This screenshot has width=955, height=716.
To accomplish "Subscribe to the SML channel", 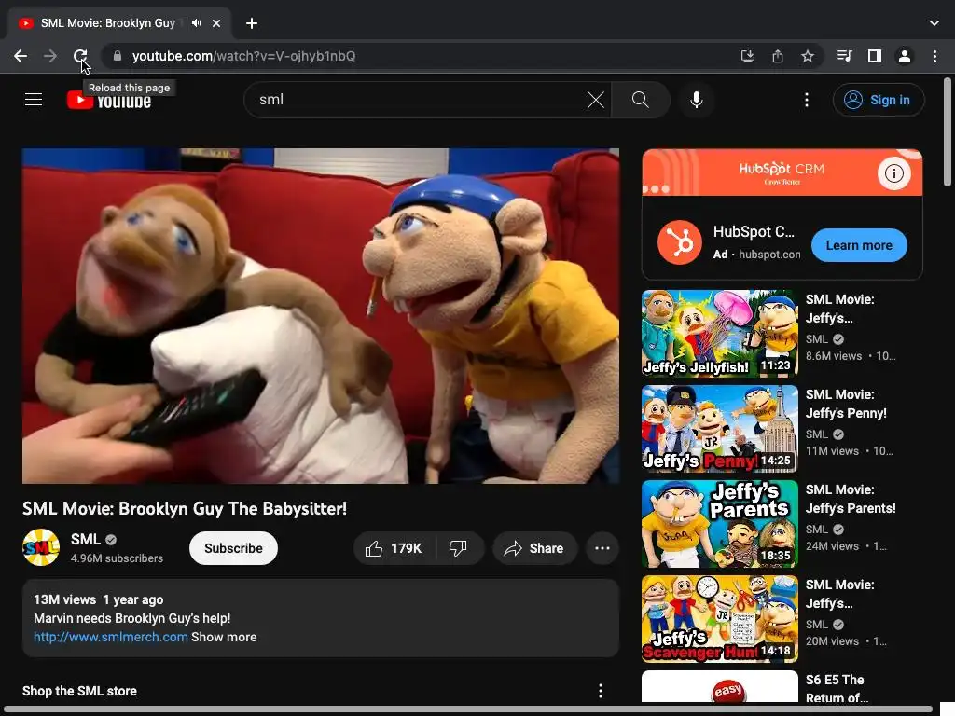I will click(x=233, y=548).
